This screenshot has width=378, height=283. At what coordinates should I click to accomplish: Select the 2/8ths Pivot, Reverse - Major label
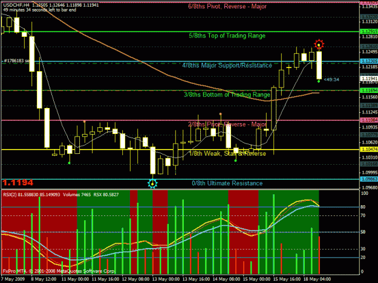pos(227,124)
